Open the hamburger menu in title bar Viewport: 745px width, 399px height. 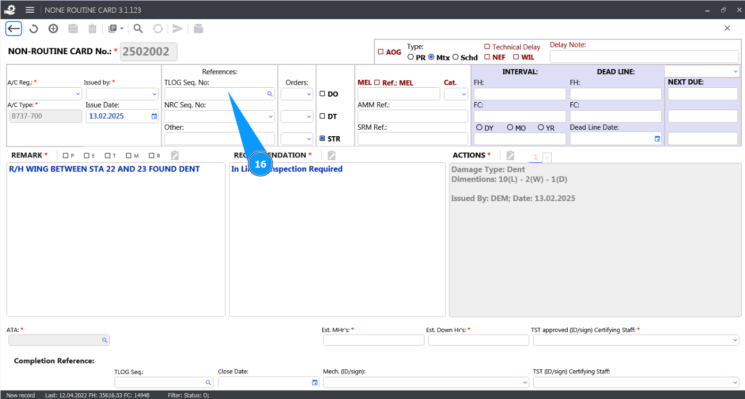30,10
